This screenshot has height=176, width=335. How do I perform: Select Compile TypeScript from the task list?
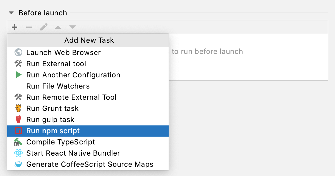click(x=60, y=142)
